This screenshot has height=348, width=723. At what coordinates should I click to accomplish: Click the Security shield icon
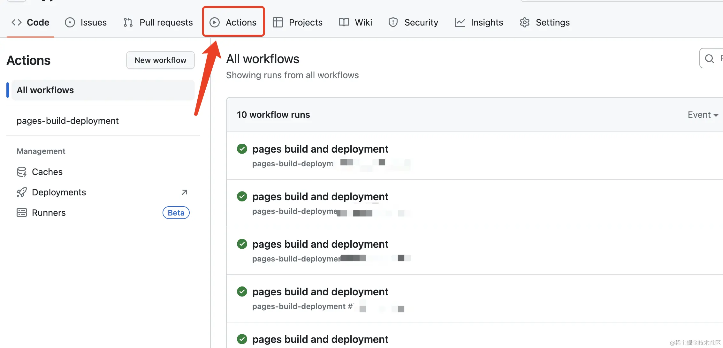pos(393,22)
